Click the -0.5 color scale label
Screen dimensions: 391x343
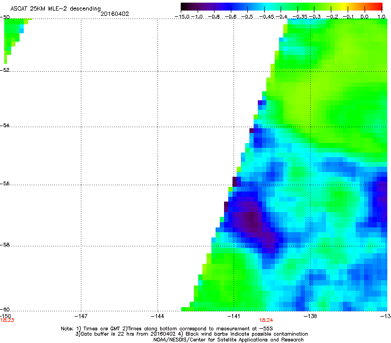[x=247, y=17]
